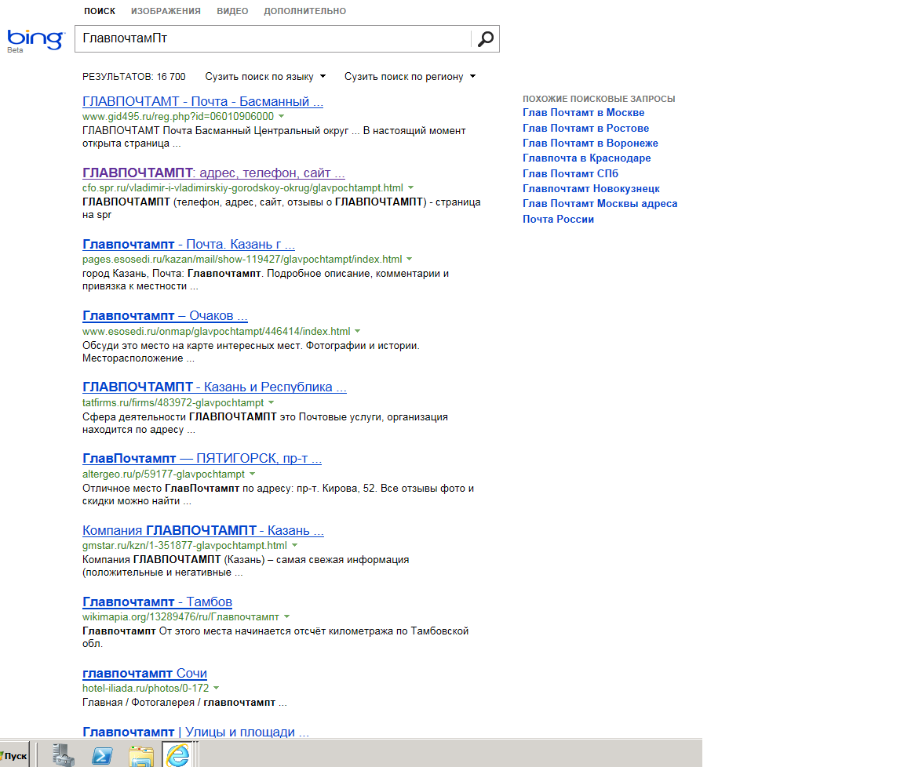Switch to the ВИДЕО tab
The image size is (904, 767).
[232, 11]
